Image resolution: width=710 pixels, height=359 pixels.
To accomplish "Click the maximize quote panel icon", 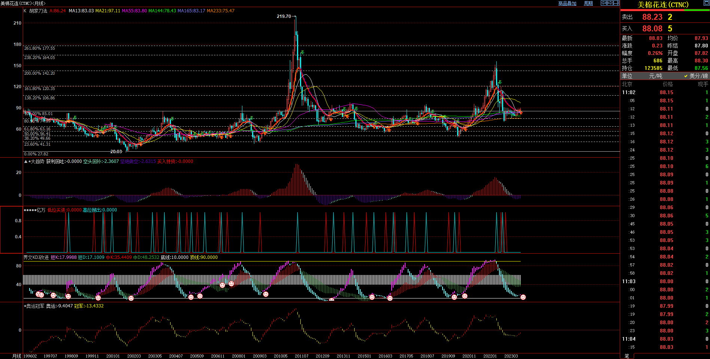I will (707, 3).
